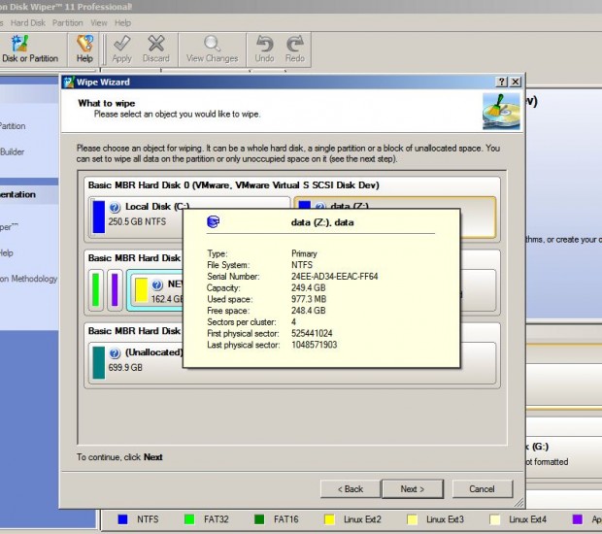The height and width of the screenshot is (534, 602).
Task: Select the yellow 162.4 GB partition block
Action: [142, 290]
